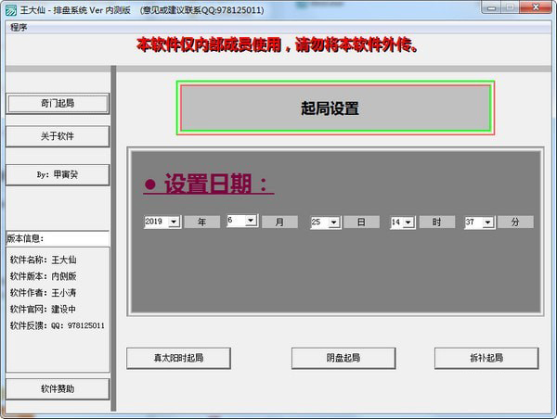The width and height of the screenshot is (557, 419).
Task: Click the 起局设置 header panel
Action: pyautogui.click(x=336, y=108)
